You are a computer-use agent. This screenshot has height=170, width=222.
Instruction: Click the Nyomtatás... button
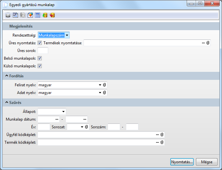pyautogui.click(x=182, y=162)
